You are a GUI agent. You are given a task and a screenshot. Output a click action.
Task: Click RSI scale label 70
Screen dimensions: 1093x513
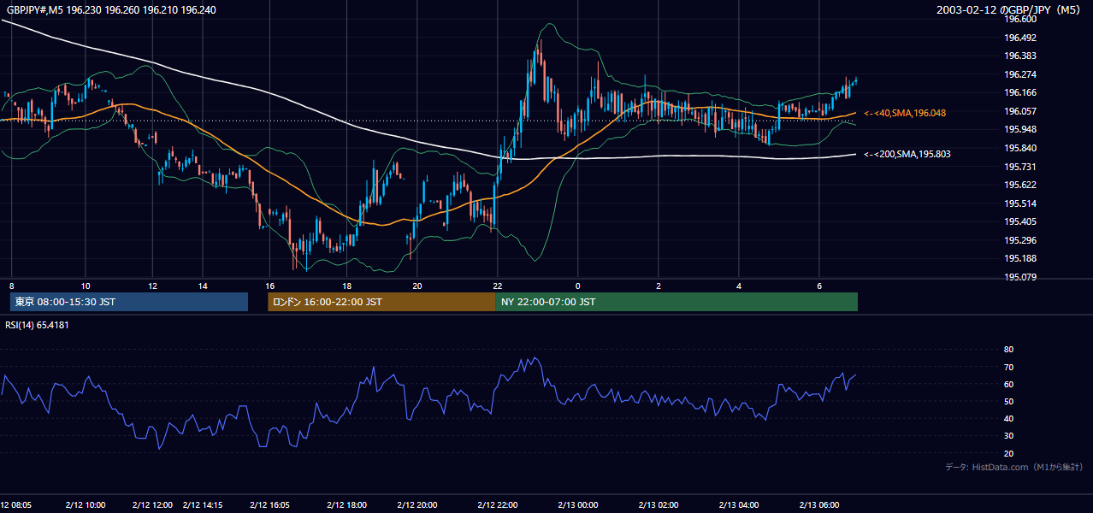(x=1008, y=367)
